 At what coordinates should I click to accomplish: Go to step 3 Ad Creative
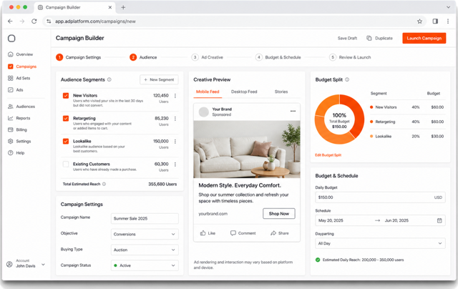(x=208, y=57)
